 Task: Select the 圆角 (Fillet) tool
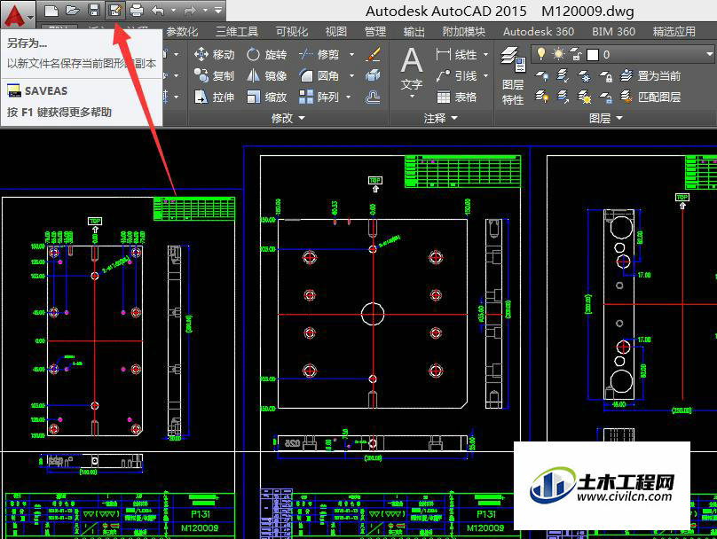point(319,75)
